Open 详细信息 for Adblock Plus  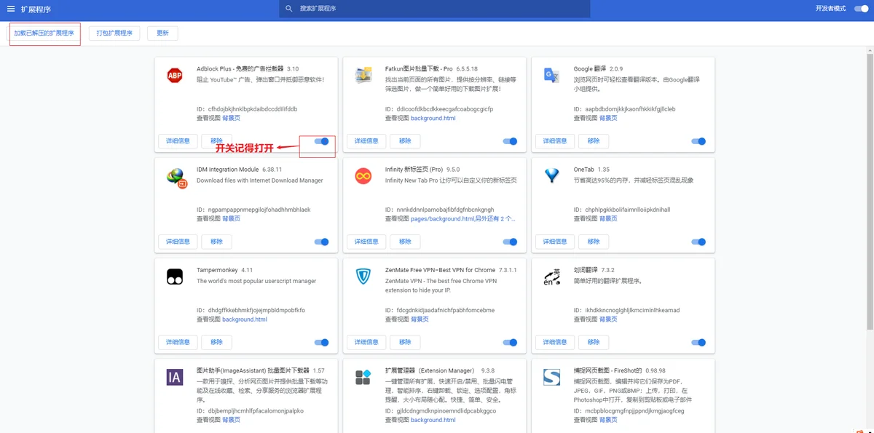point(178,141)
